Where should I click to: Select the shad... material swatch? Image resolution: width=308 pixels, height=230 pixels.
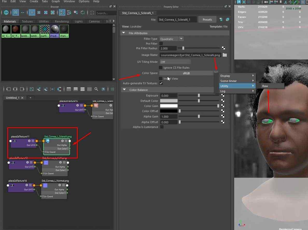click(54, 31)
